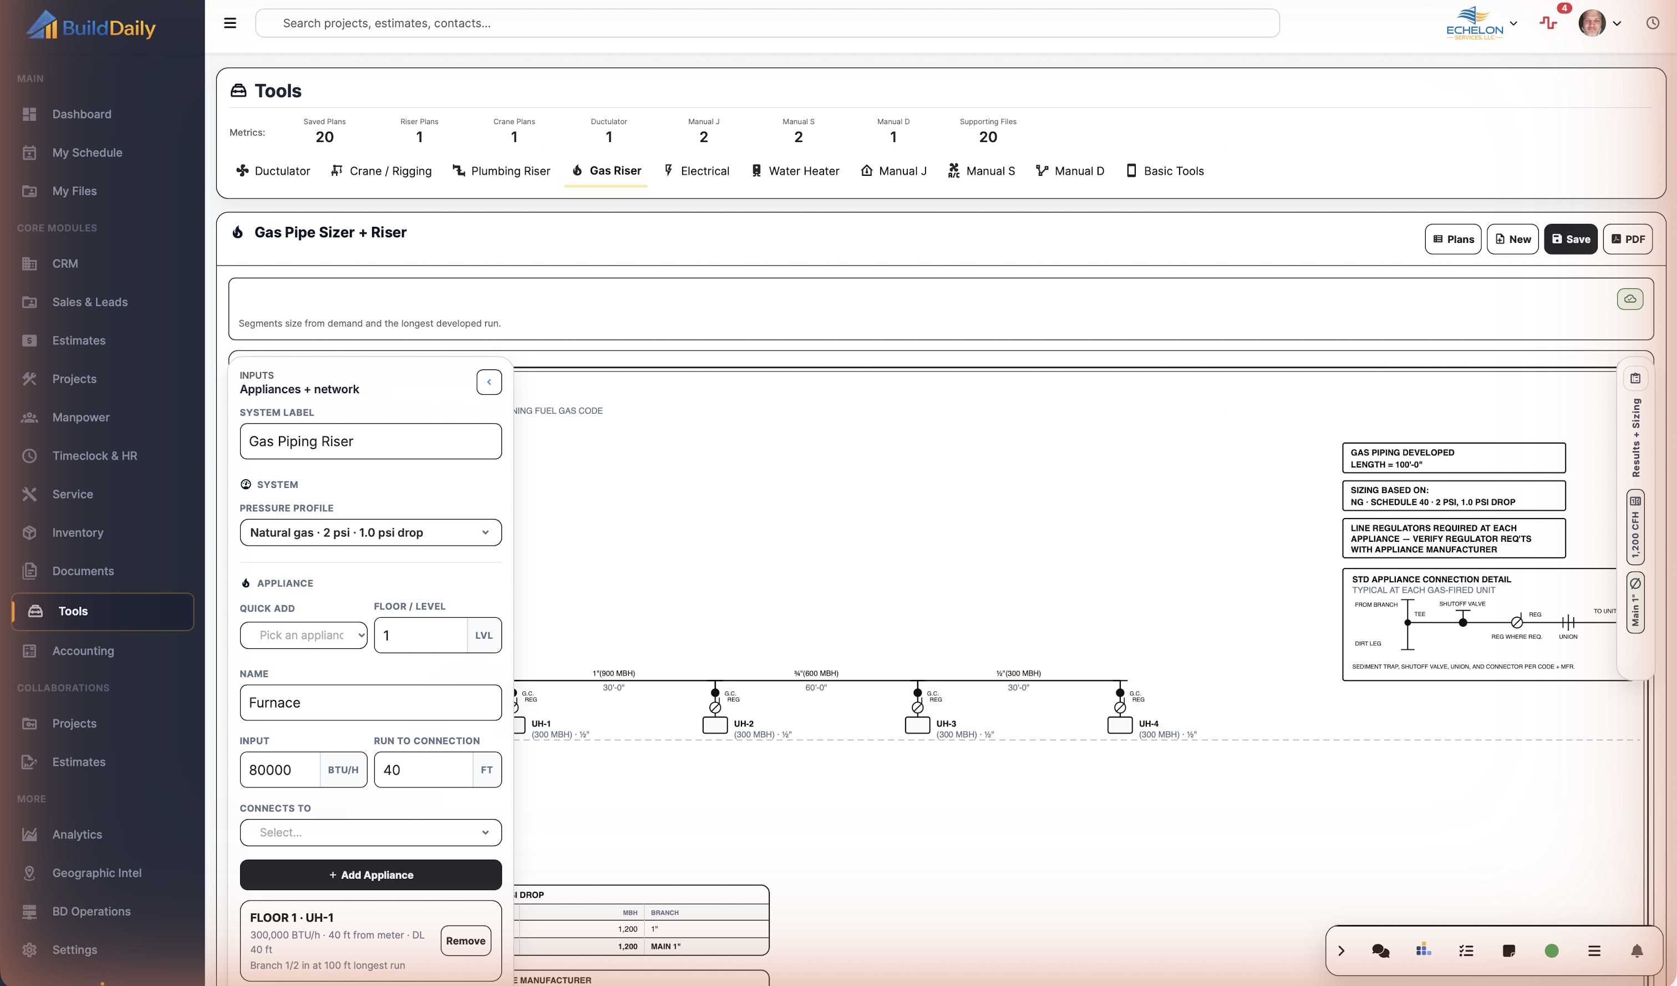The image size is (1677, 986).
Task: Open the Echelon company switcher
Action: (1482, 23)
